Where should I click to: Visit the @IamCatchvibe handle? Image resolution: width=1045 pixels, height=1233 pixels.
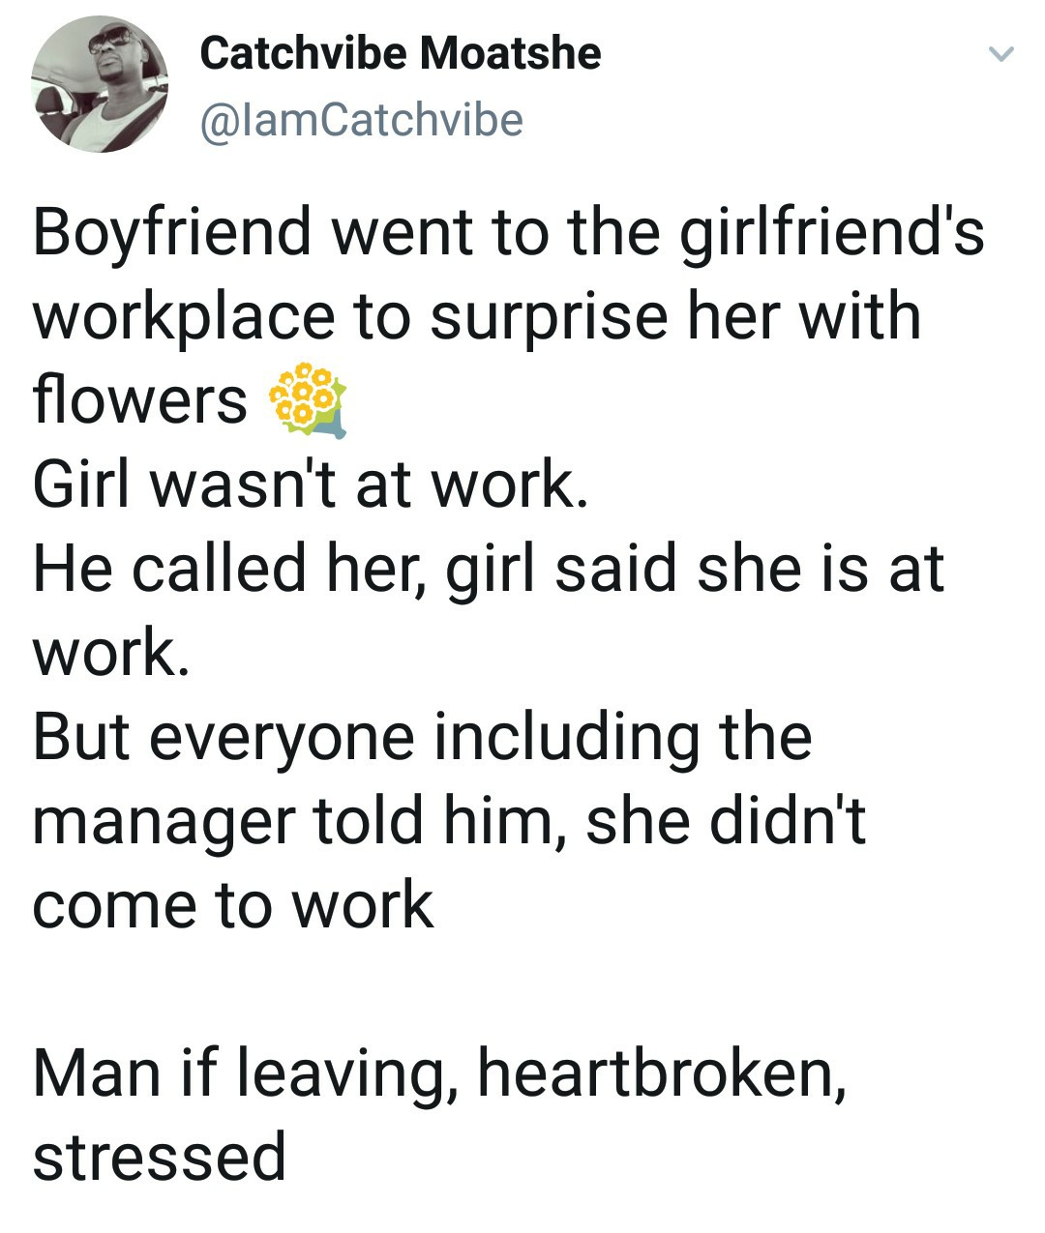[361, 120]
